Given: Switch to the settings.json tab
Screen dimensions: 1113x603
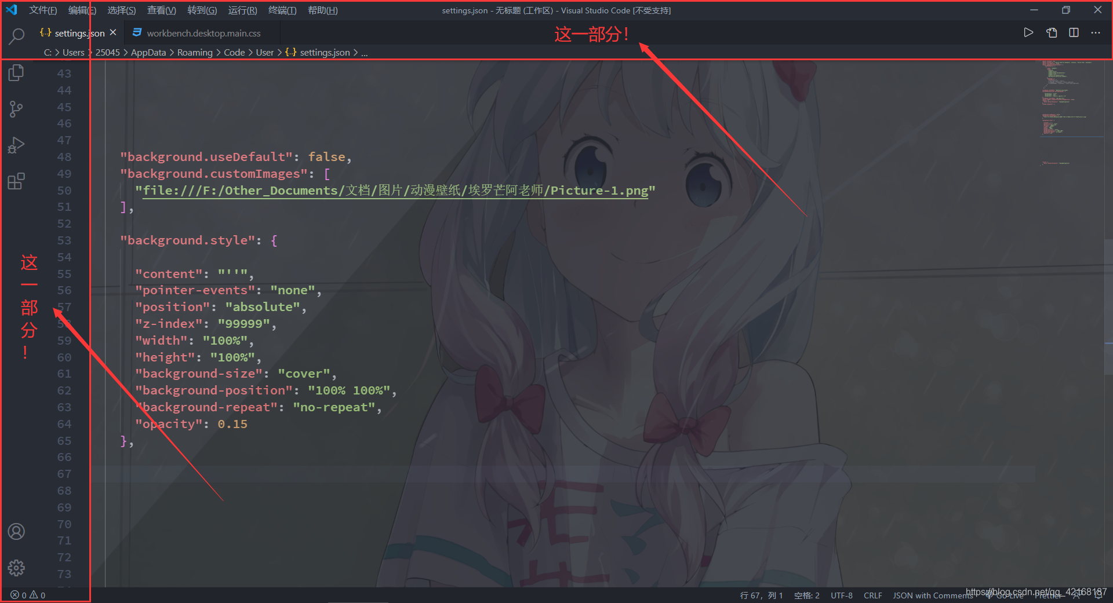Looking at the screenshot, I should coord(78,33).
